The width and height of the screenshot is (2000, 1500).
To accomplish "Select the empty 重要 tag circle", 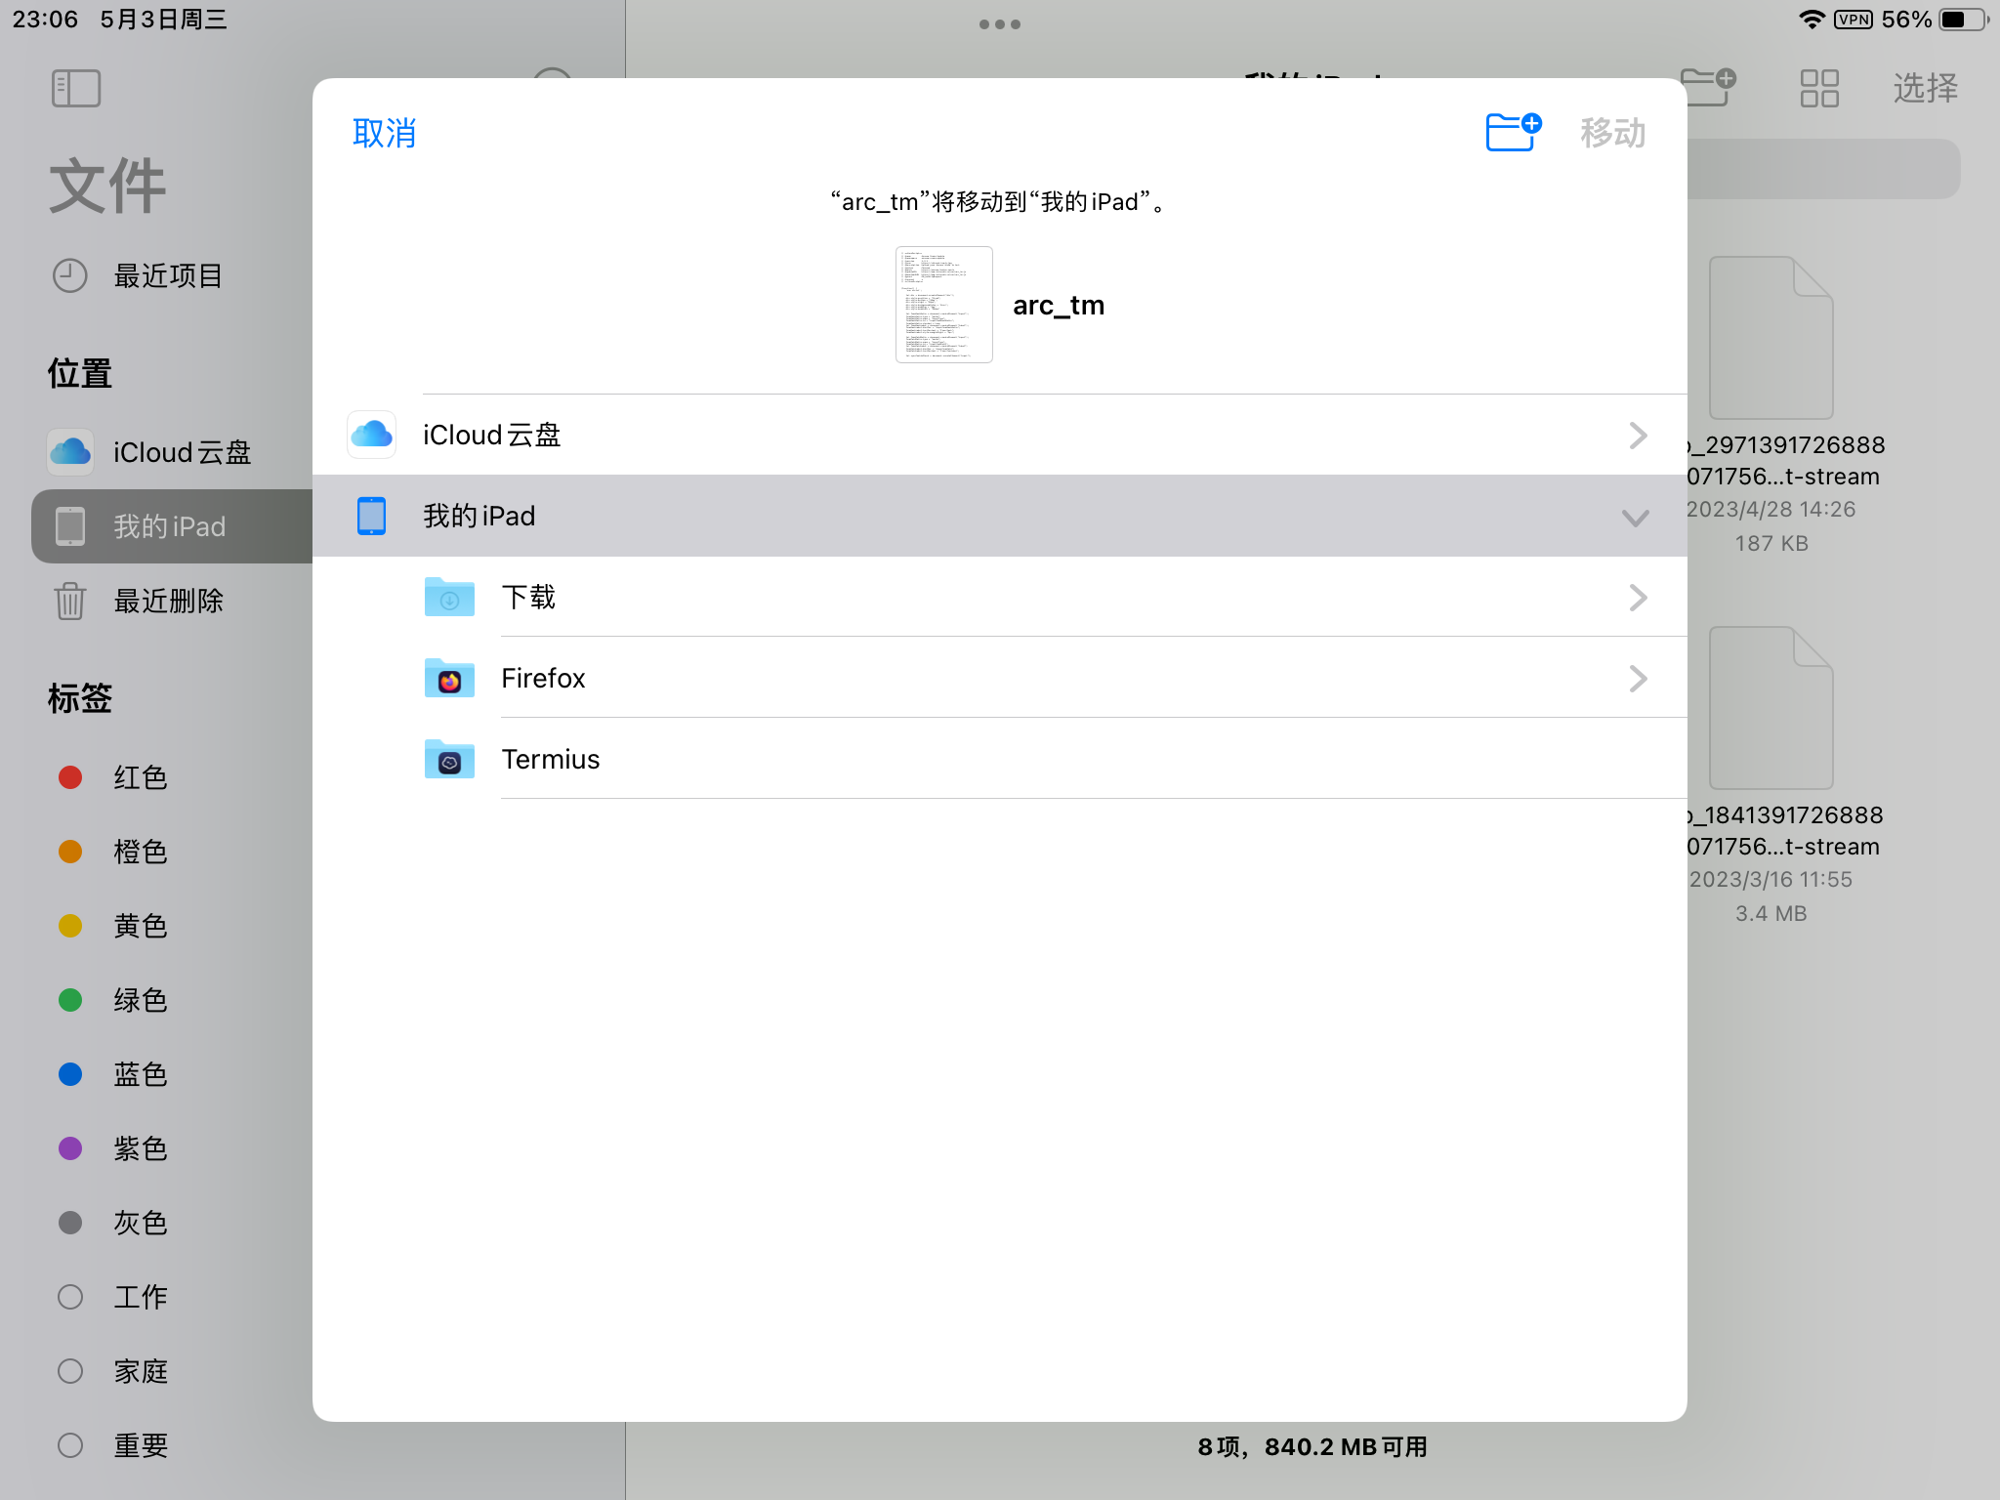I will pos(70,1445).
